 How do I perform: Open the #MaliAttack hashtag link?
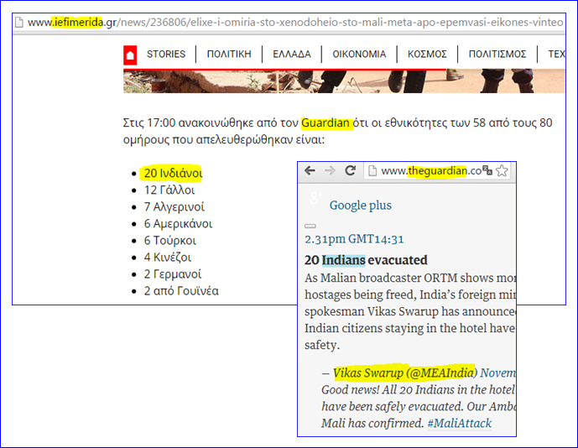point(460,424)
